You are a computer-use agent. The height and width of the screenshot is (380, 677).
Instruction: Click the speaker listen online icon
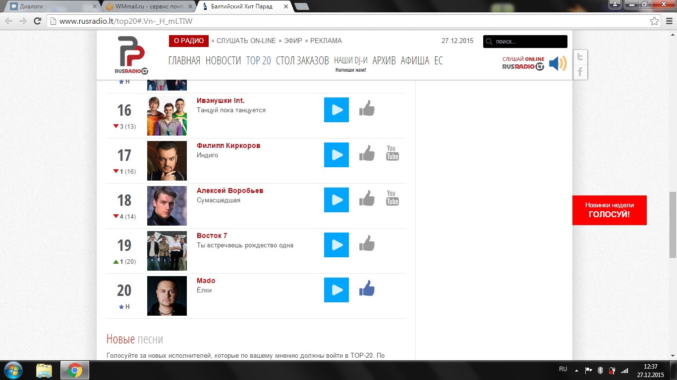(x=558, y=63)
